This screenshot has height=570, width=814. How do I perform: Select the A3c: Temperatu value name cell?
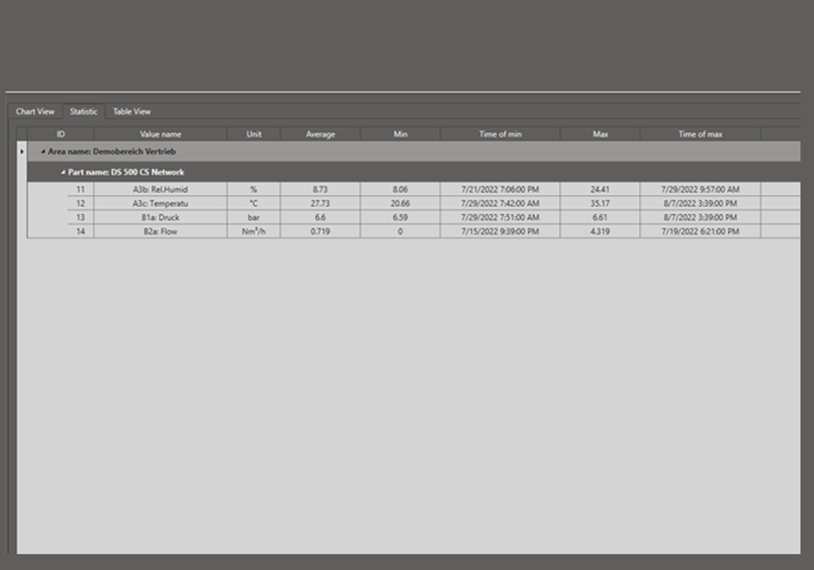pos(161,204)
